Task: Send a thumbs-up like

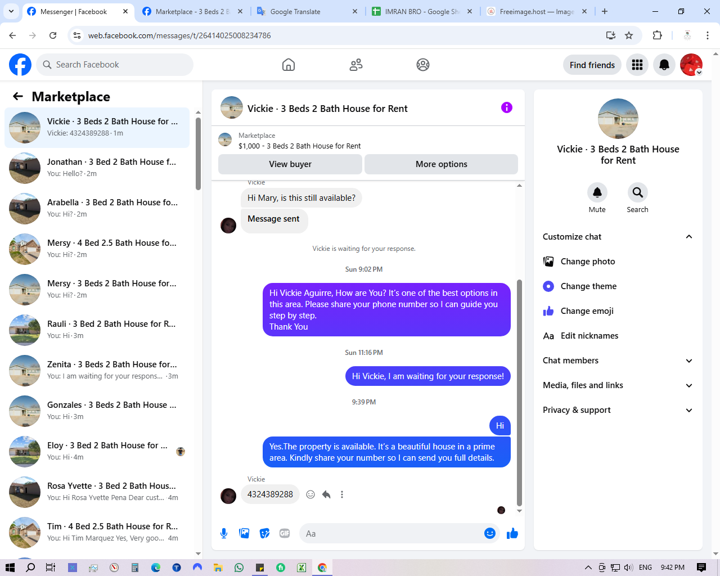Action: 512,533
